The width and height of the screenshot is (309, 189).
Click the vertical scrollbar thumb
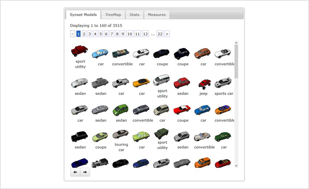pyautogui.click(x=236, y=61)
